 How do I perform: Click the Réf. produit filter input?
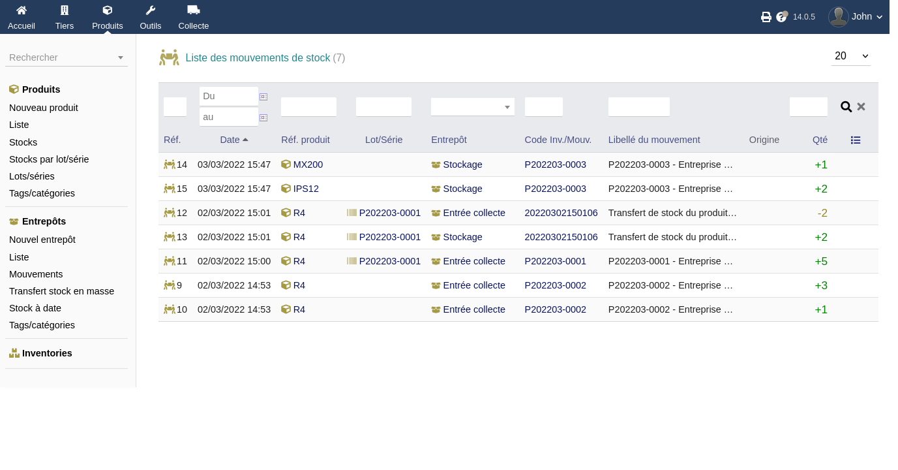click(308, 107)
